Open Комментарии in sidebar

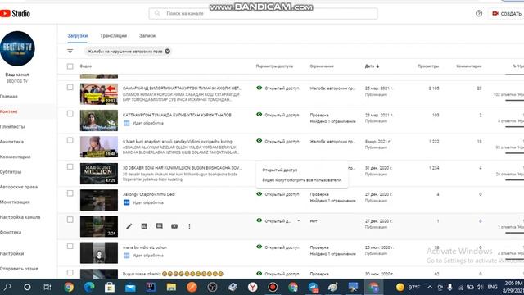16,157
